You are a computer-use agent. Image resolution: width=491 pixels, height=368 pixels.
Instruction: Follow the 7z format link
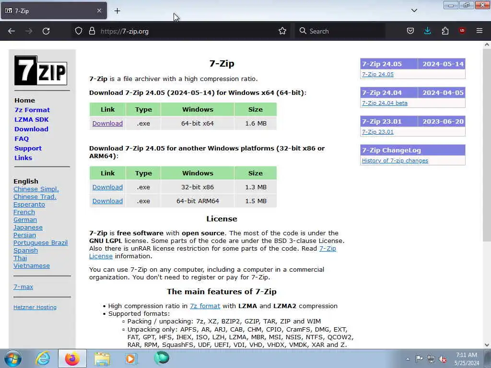205,306
